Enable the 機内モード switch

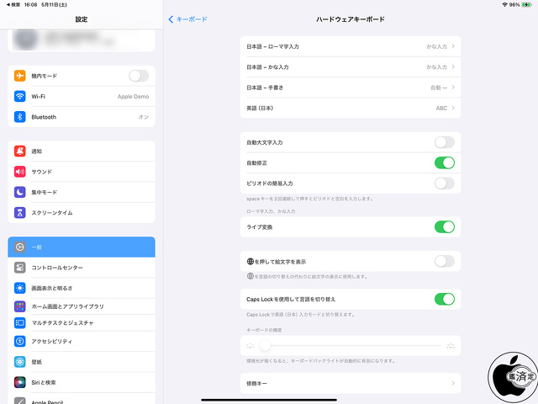pyautogui.click(x=138, y=76)
